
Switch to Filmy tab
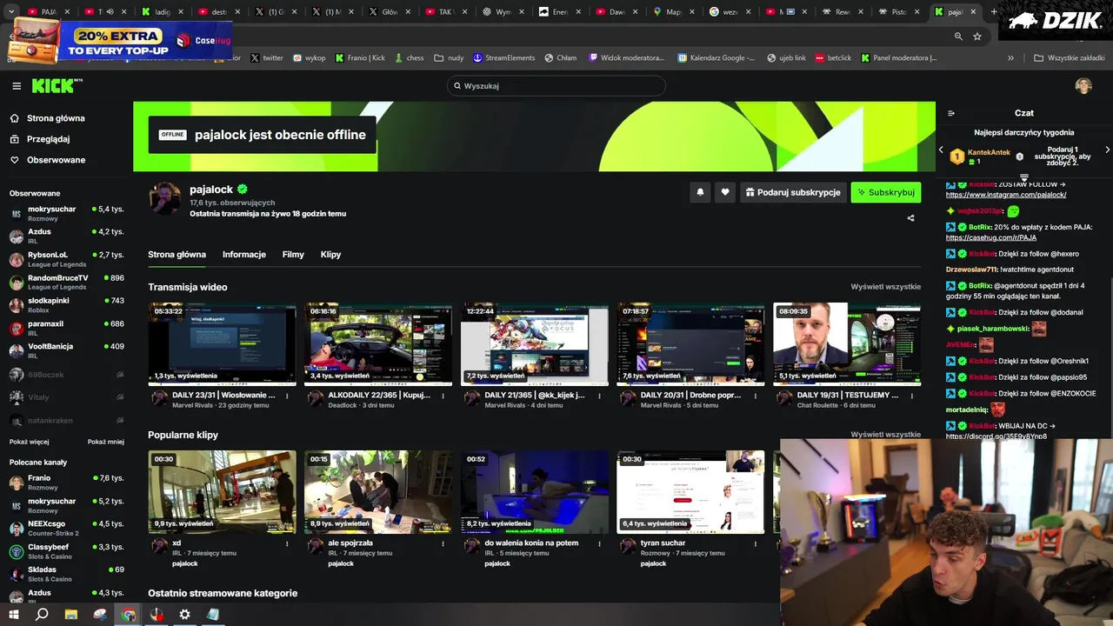pos(293,255)
